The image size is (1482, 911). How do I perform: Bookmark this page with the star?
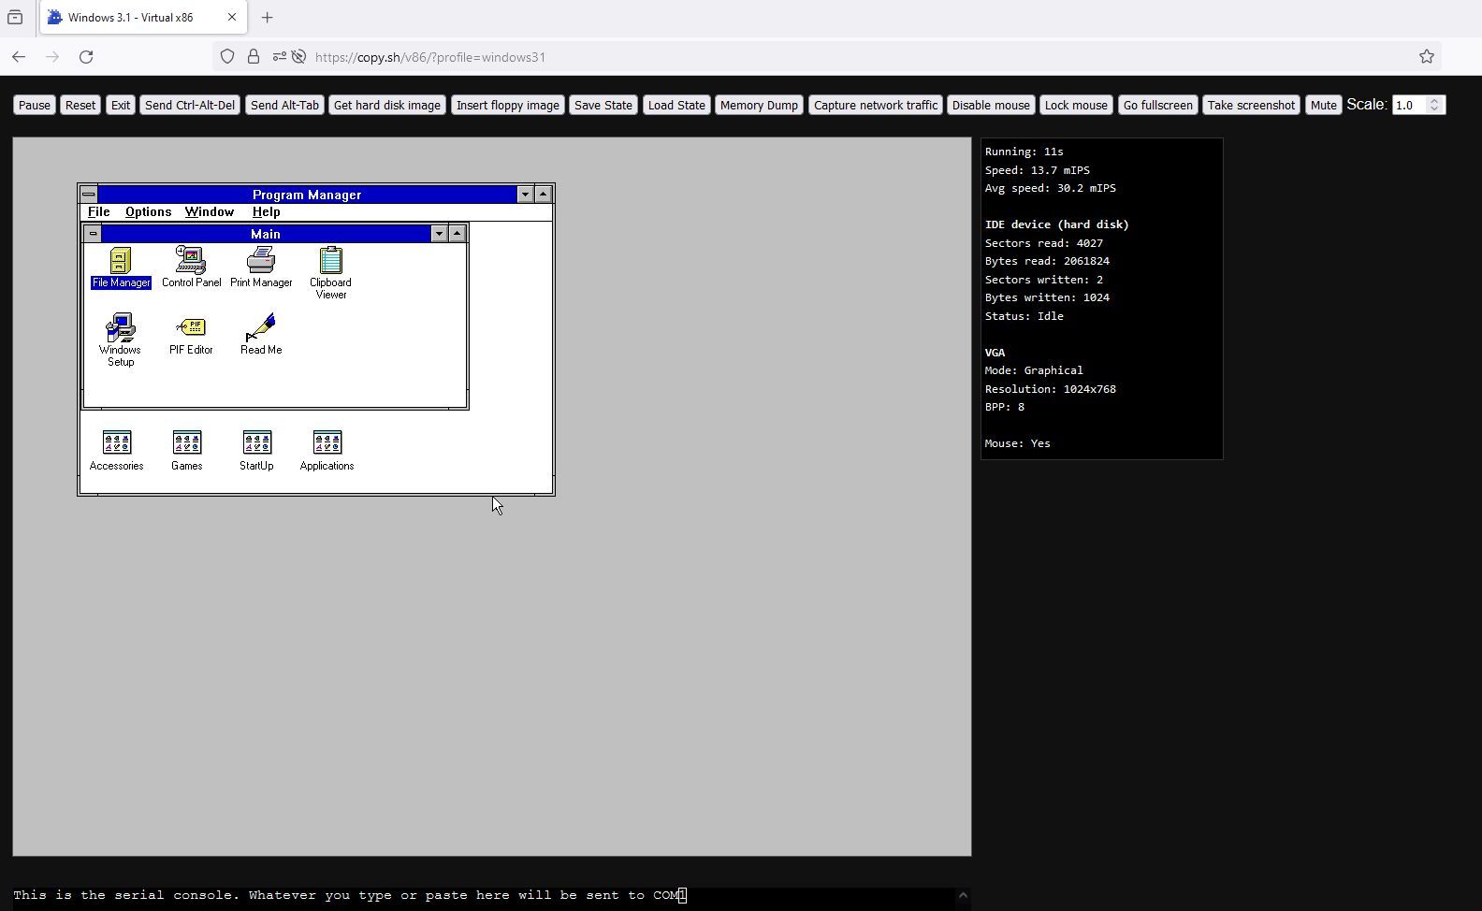click(x=1427, y=57)
